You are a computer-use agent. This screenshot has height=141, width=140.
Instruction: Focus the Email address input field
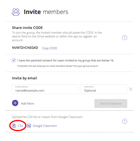pyautogui.click(x=45, y=89)
